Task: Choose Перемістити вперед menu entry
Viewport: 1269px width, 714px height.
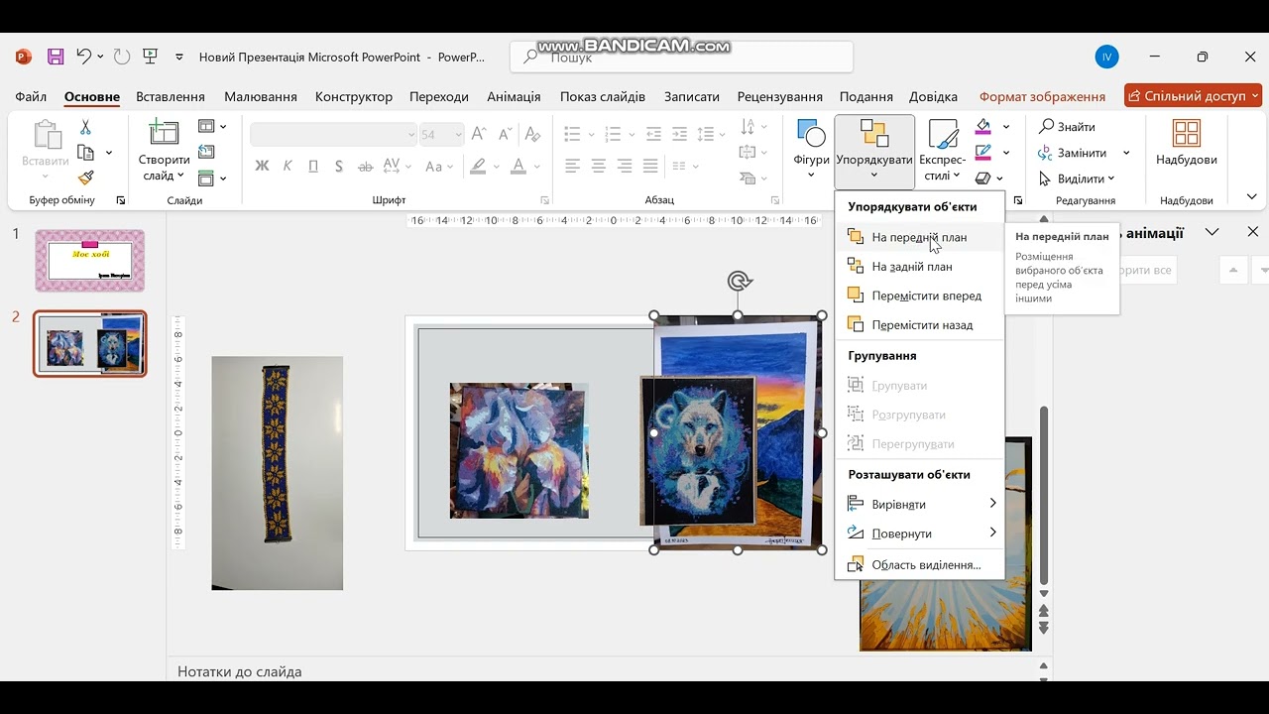Action: point(919,296)
